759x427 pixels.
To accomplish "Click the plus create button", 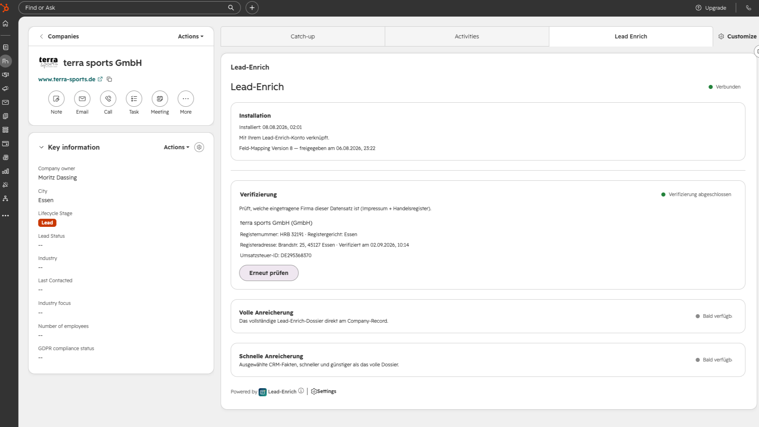I will coord(252,8).
